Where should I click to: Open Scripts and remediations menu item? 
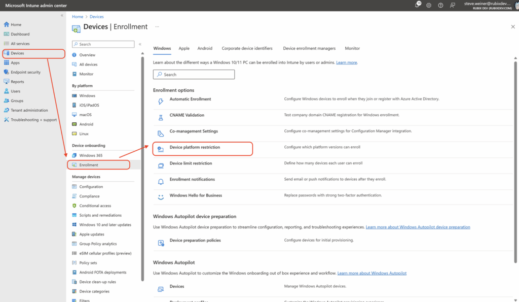coord(100,215)
